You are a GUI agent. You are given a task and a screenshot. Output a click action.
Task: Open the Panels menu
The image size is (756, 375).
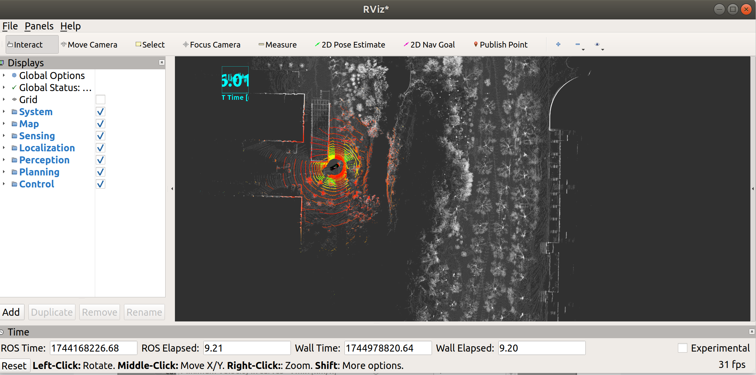[x=39, y=26]
